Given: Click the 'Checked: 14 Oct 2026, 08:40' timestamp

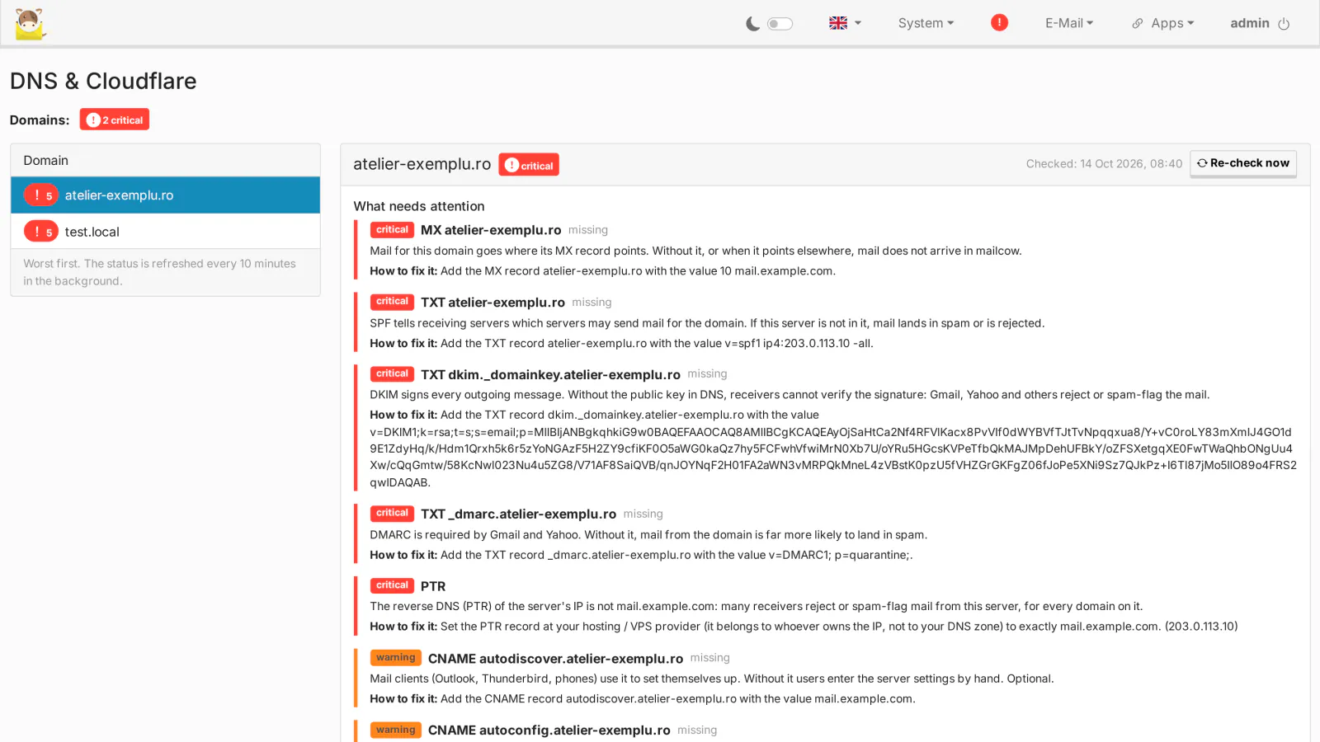Looking at the screenshot, I should click(1104, 164).
